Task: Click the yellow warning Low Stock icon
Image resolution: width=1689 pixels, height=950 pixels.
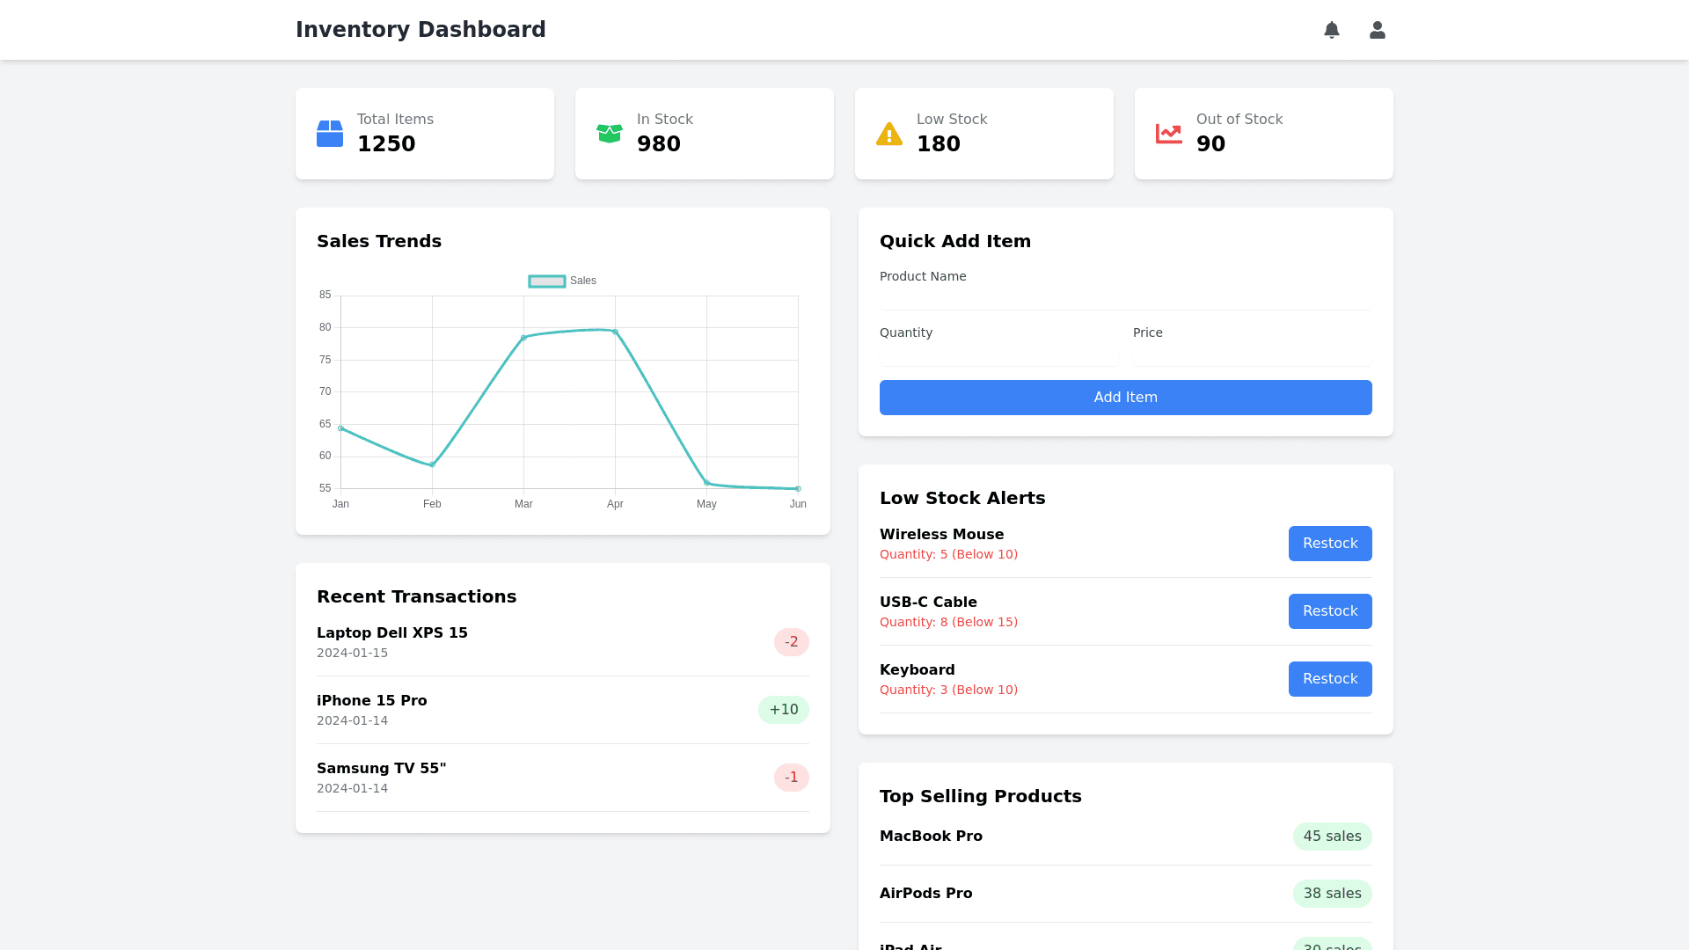Action: pyautogui.click(x=889, y=134)
